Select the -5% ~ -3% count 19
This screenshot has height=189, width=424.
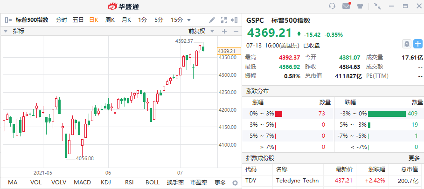415,125
